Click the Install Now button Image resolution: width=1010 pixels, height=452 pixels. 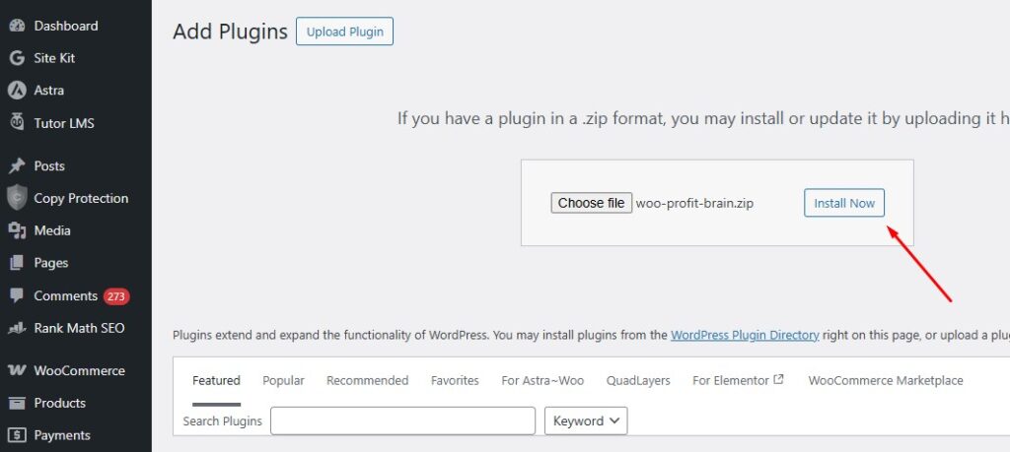[x=844, y=203]
